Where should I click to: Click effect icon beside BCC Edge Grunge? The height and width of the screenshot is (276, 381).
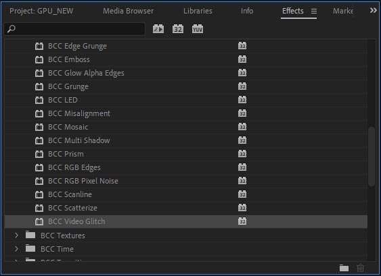click(39, 46)
